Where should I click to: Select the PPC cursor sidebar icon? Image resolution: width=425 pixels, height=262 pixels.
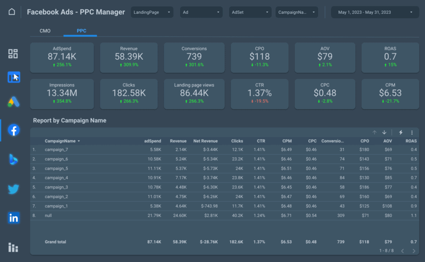[14, 77]
